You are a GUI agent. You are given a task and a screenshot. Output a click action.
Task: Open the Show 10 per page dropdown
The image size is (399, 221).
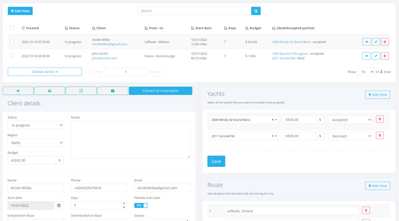click(366, 72)
